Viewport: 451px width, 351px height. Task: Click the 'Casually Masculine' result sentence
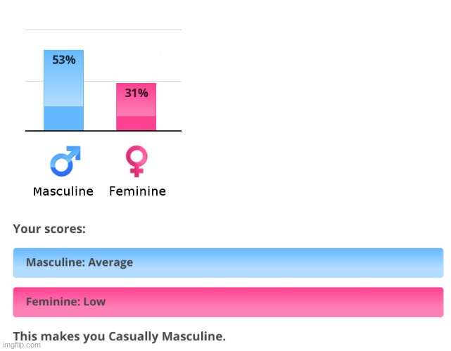click(x=120, y=336)
